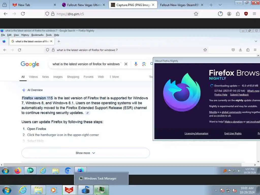Start Google voice search microphone

click(x=136, y=64)
